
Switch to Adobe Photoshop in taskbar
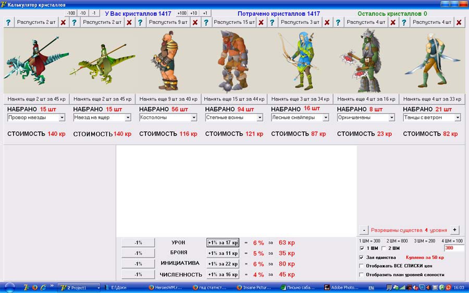click(x=341, y=288)
